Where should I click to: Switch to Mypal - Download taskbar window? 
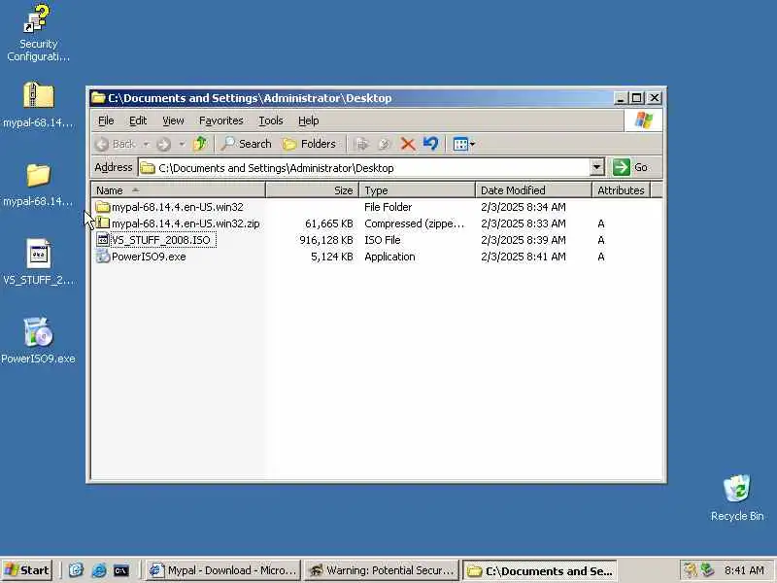point(223,570)
